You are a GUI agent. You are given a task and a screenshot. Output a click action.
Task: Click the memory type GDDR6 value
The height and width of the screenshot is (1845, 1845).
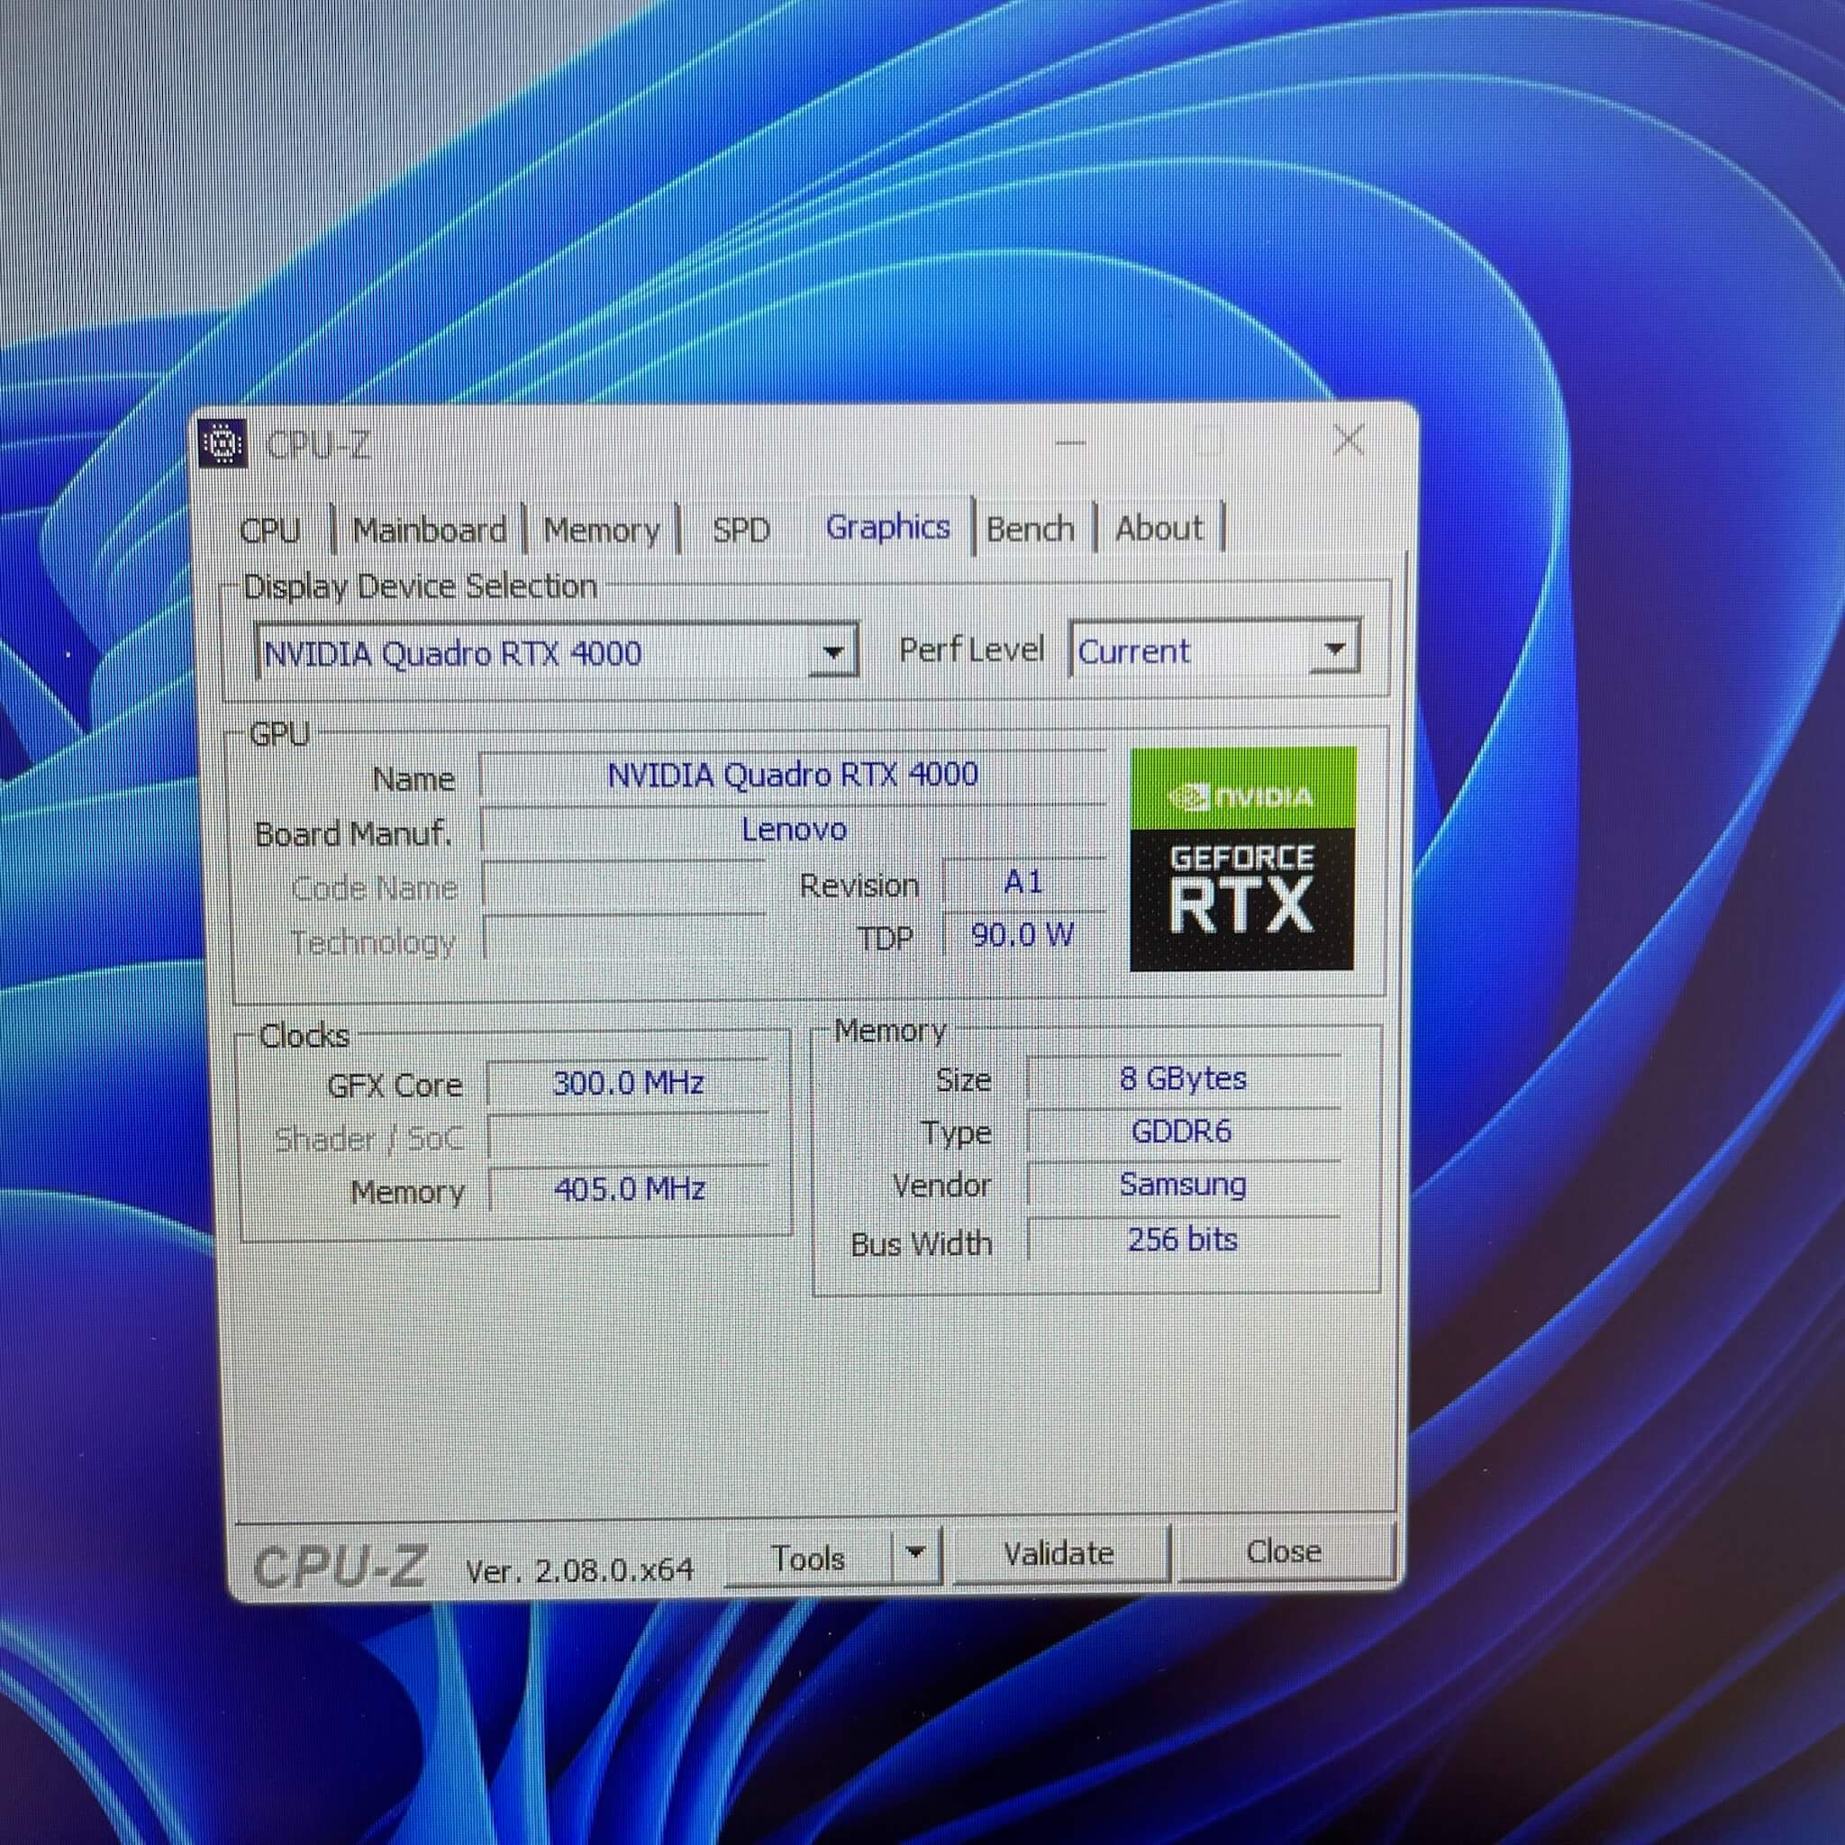[1182, 1132]
